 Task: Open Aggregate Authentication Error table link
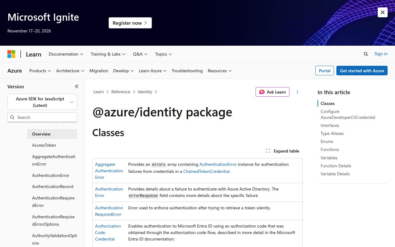point(109,171)
